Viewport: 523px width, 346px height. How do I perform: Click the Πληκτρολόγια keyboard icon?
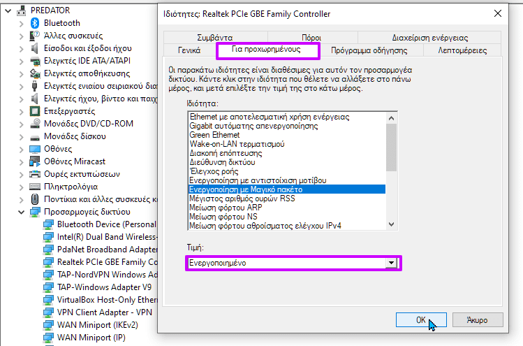click(35, 187)
